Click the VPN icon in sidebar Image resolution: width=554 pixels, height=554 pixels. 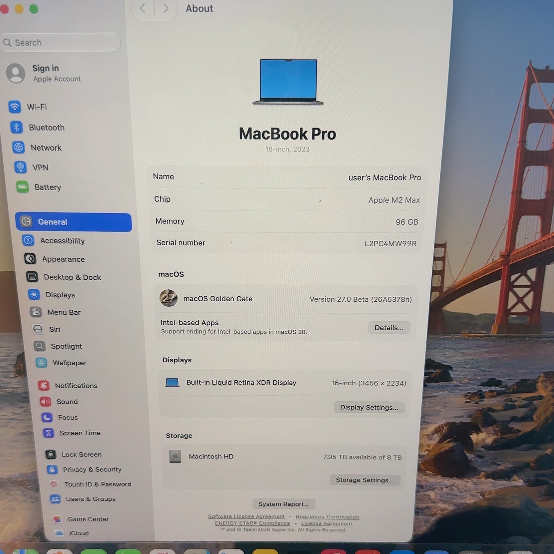pyautogui.click(x=20, y=167)
